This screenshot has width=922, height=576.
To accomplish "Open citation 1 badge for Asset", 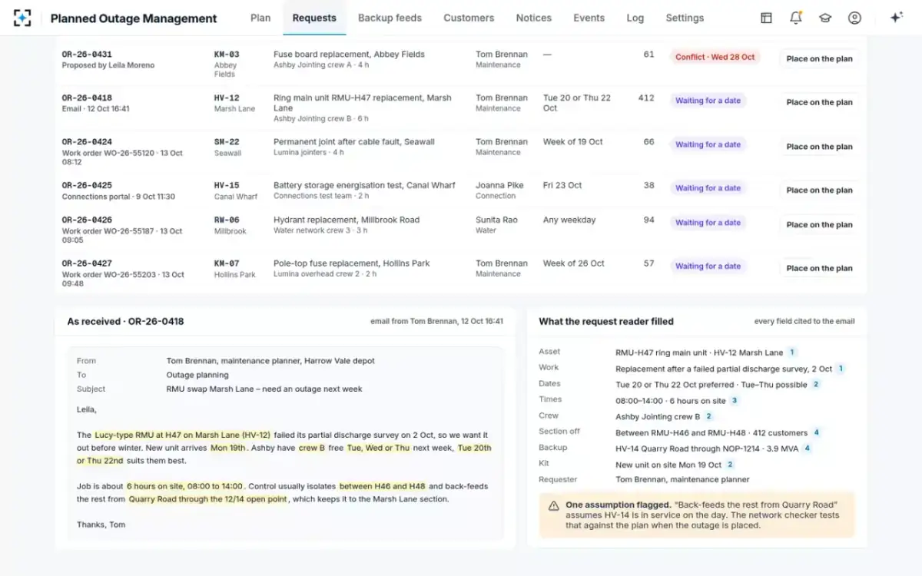I will click(x=792, y=353).
